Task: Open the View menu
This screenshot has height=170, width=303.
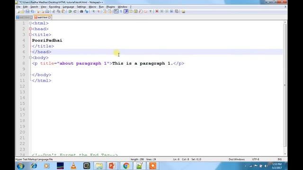Action: tap(44, 7)
